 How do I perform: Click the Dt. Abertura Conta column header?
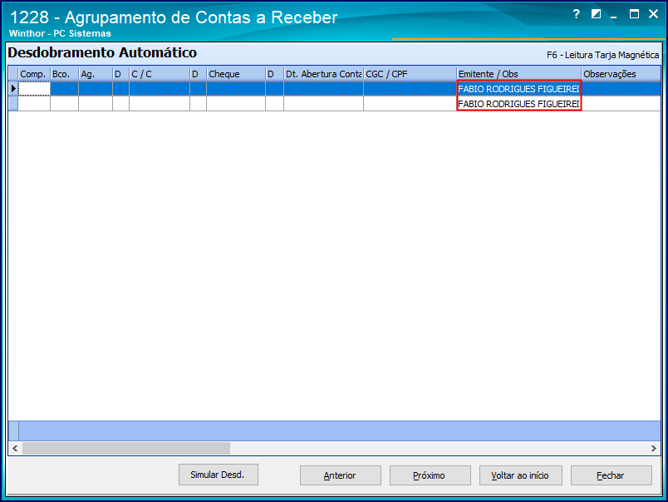(x=323, y=74)
